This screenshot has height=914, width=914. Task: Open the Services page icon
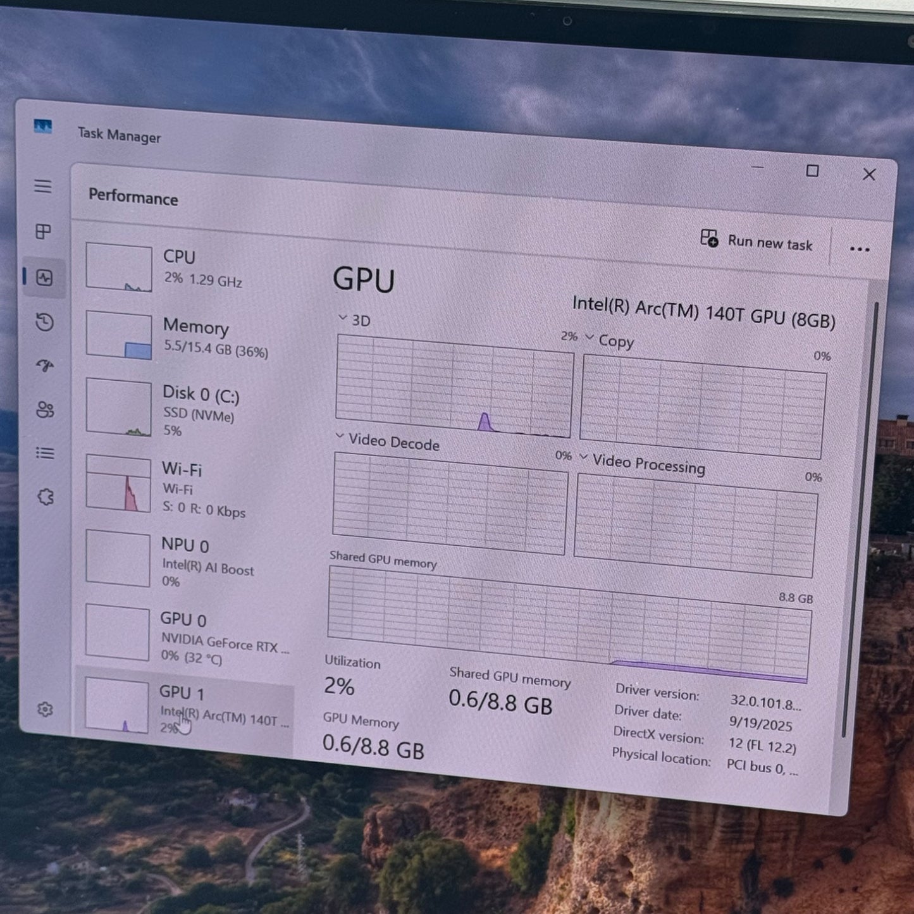46,497
